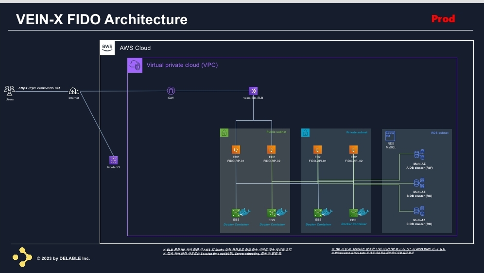Click the ELB sticky session footnote
The width and height of the screenshot is (484, 273).
point(227,250)
